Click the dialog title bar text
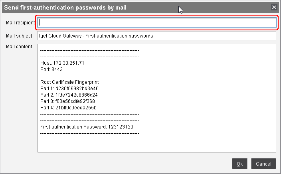 click(x=65, y=7)
